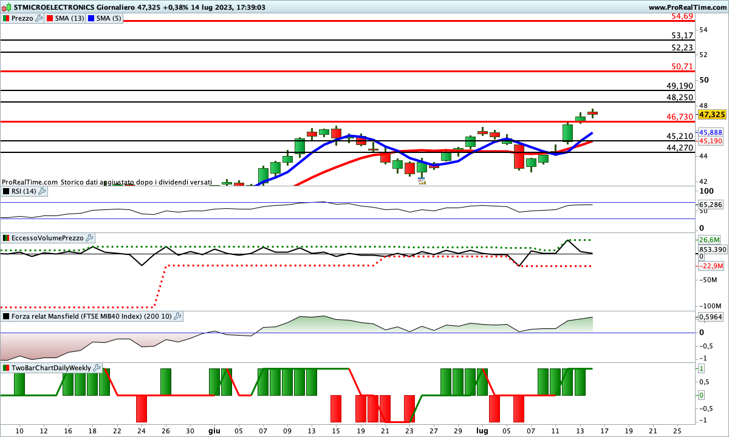Click the green value 1 in TwoBarChart

701,368
